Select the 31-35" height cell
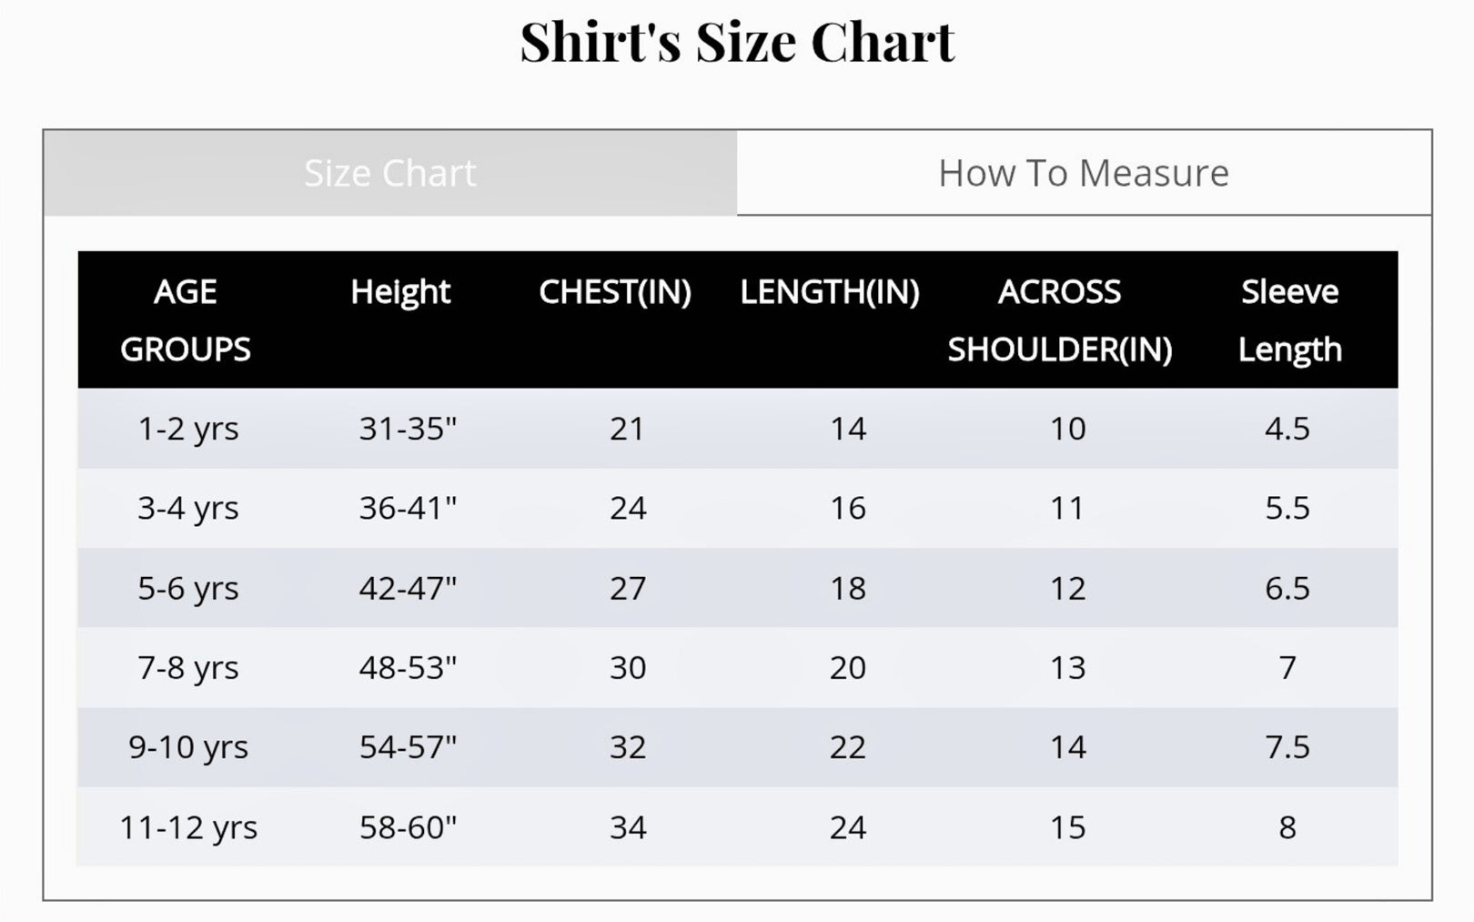The width and height of the screenshot is (1474, 922). pos(408,428)
